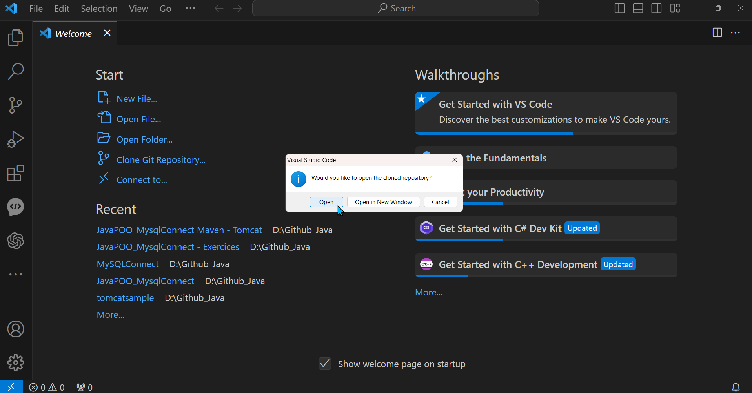Uncheck Show welcome page on startup
Viewport: 752px width, 393px height.
coord(325,364)
